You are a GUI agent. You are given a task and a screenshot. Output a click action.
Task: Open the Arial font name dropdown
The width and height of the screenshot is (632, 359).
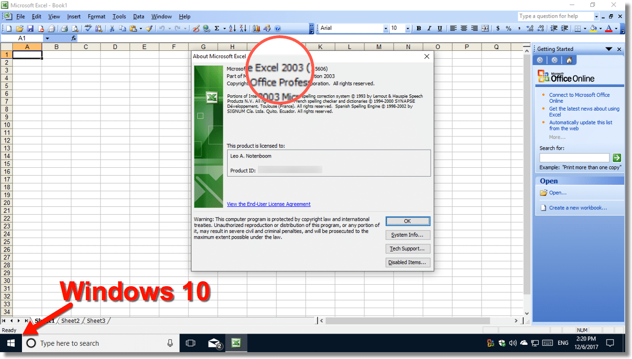click(x=385, y=28)
